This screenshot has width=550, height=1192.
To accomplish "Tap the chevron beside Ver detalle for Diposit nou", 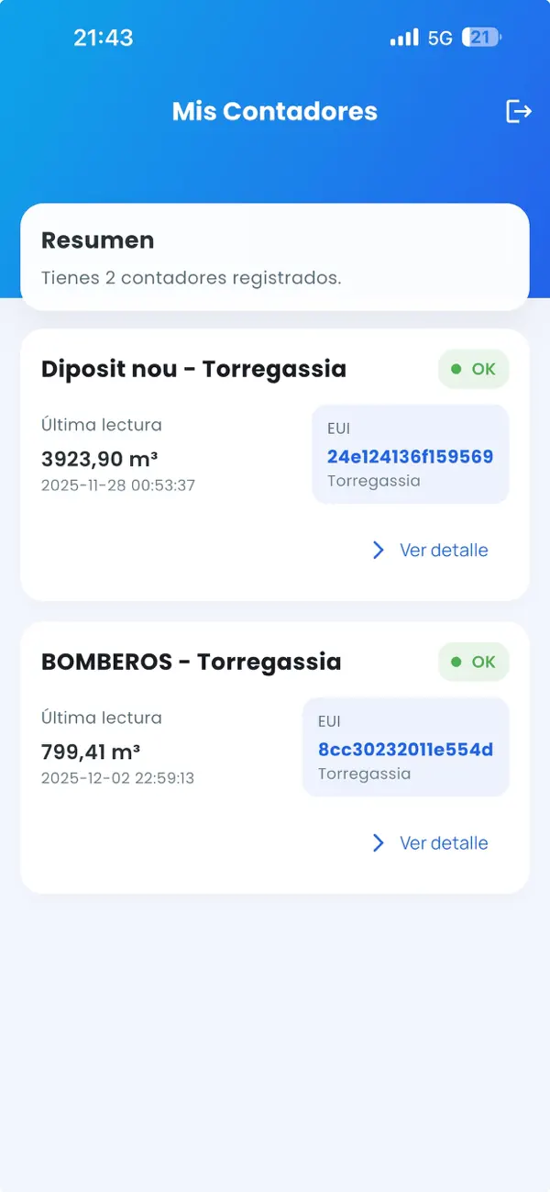I will [x=378, y=550].
